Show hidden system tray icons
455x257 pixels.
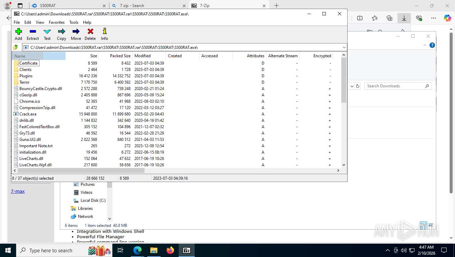pyautogui.click(x=388, y=250)
